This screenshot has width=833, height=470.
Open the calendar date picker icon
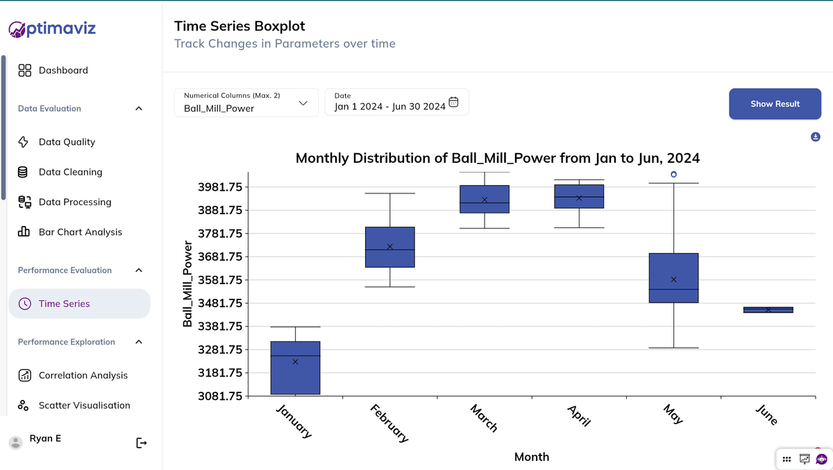tap(453, 102)
